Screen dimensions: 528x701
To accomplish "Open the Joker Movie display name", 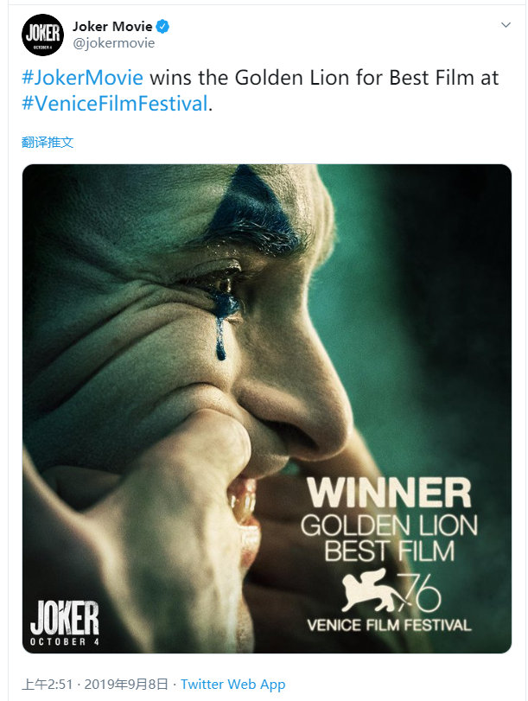I will pyautogui.click(x=112, y=27).
